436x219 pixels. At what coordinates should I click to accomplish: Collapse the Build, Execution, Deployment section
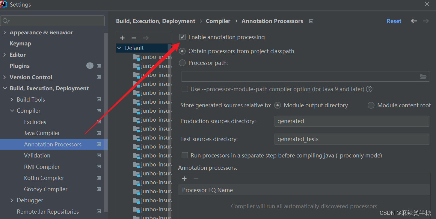coord(4,88)
